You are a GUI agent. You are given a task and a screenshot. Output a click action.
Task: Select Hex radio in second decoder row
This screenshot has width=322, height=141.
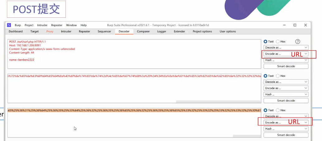[278, 76]
